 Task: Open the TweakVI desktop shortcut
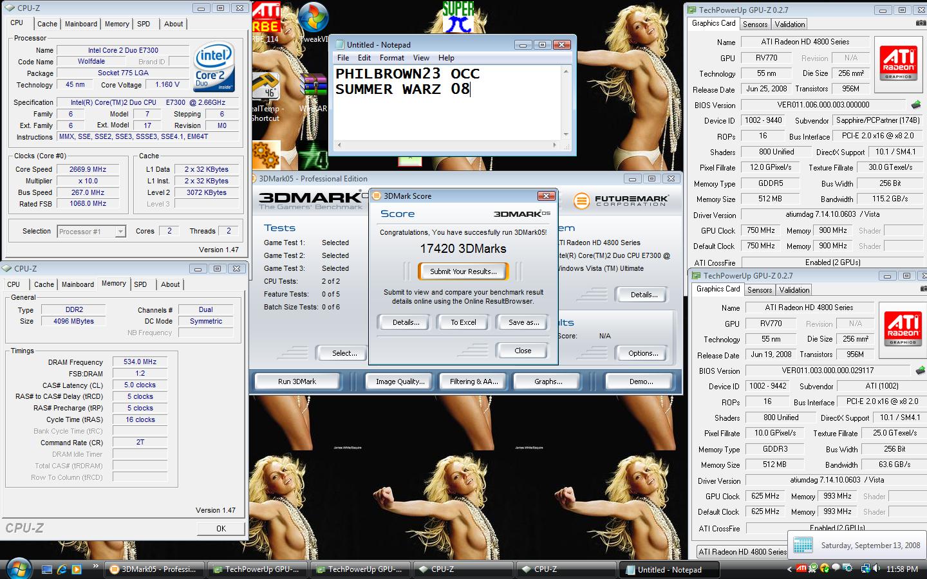[314, 22]
